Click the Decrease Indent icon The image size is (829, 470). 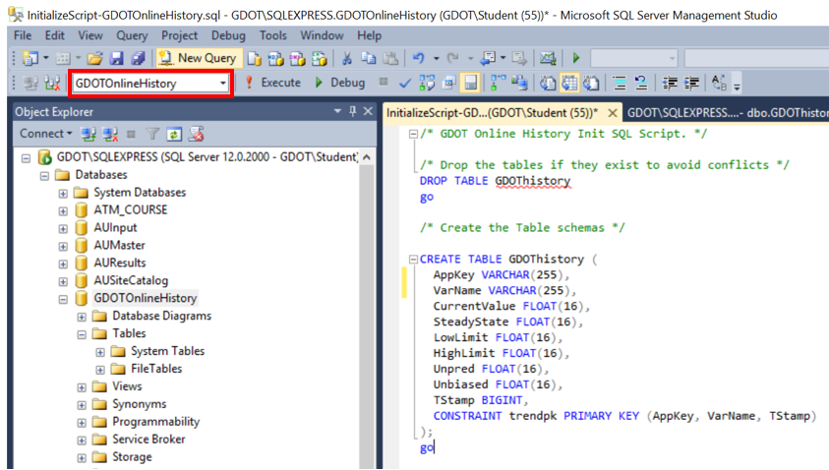pos(670,83)
